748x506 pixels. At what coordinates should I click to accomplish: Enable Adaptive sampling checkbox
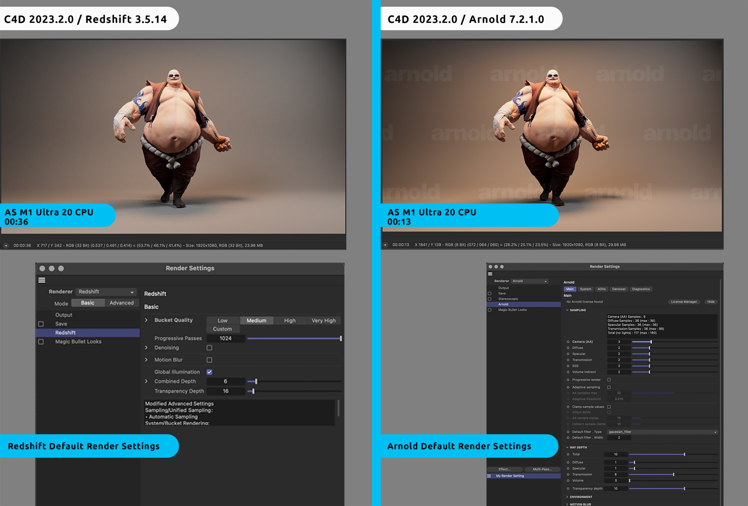coord(609,387)
